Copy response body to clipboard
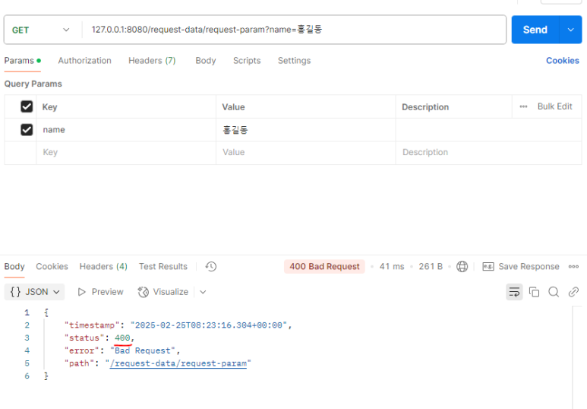Viewport: 587px width, 409px height. point(534,292)
